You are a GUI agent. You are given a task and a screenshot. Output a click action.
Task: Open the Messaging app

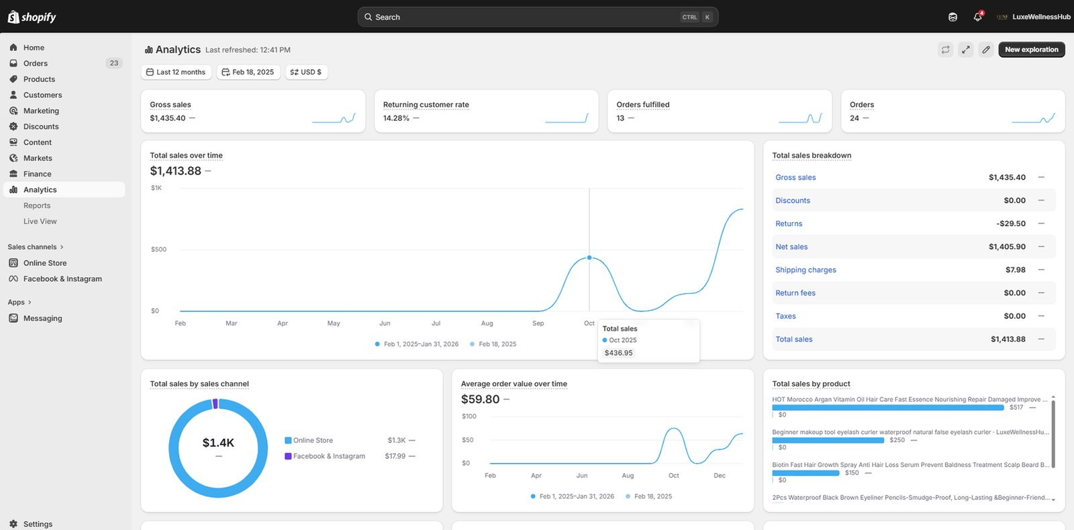click(42, 318)
